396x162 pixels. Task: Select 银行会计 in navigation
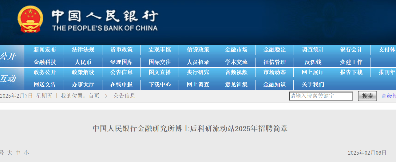[x=351, y=50]
